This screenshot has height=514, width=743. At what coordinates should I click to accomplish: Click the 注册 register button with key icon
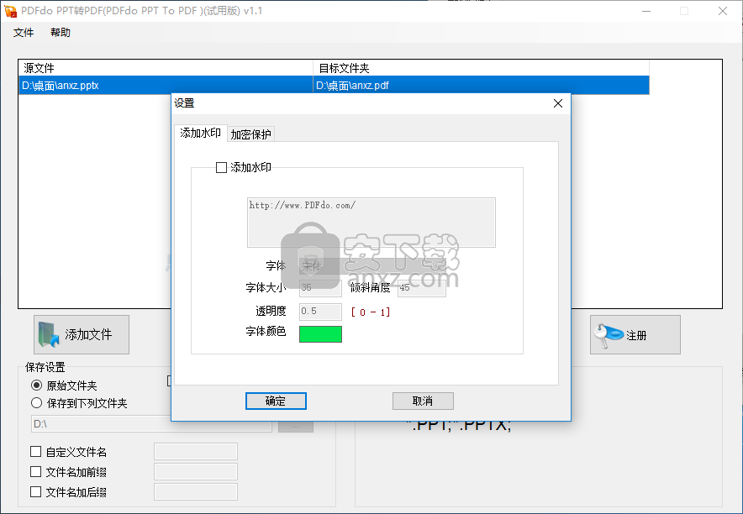pos(635,334)
